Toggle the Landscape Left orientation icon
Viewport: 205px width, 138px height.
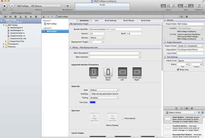(x=122, y=72)
